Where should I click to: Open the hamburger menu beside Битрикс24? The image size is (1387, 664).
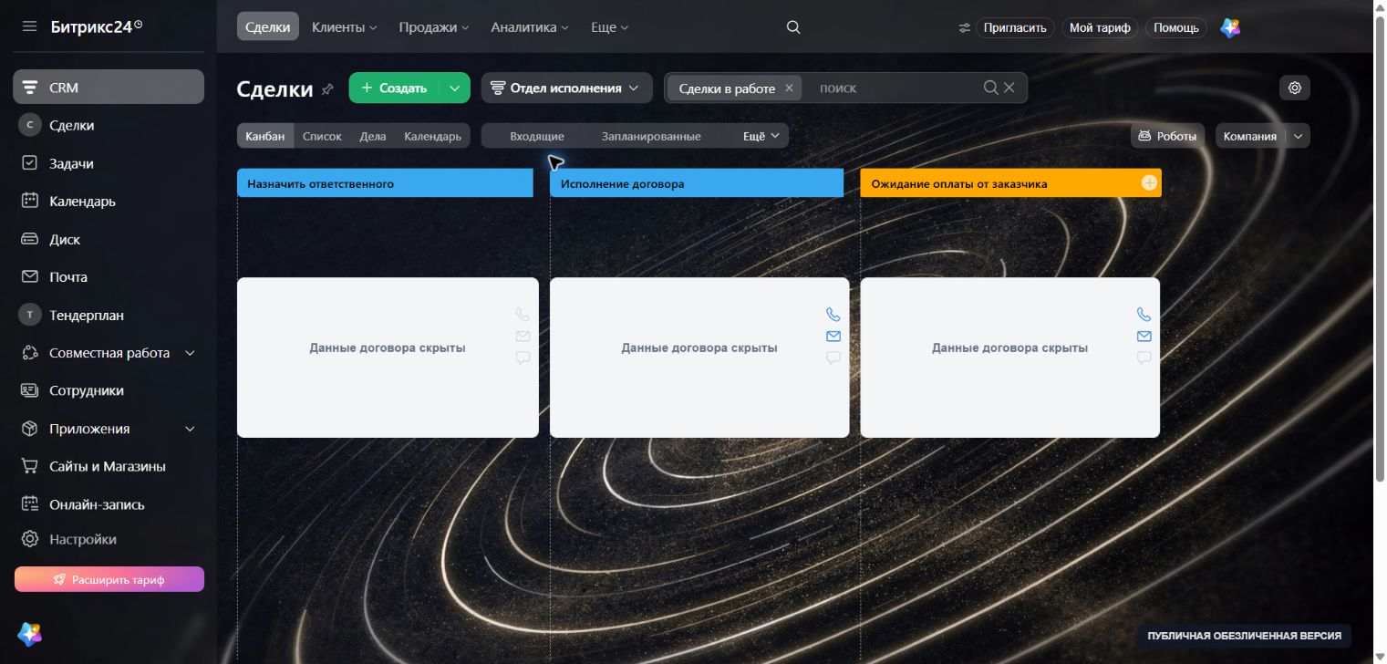tap(30, 26)
